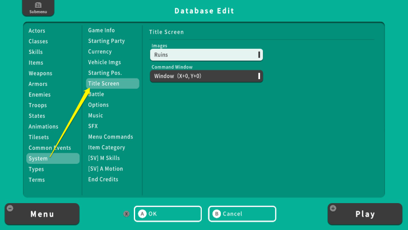The height and width of the screenshot is (230, 408).
Task: Open the Command Window dropdown
Action: pos(206,76)
